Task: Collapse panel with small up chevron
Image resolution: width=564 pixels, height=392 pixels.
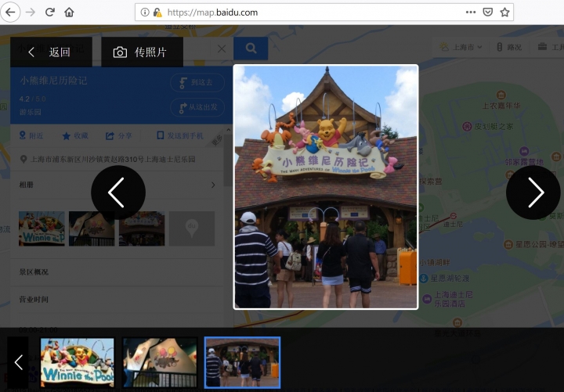Action: pos(229,130)
